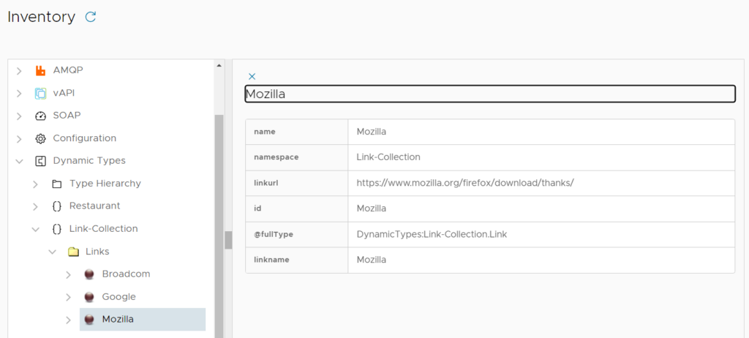Collapse the Dynamic Types node

(x=19, y=161)
